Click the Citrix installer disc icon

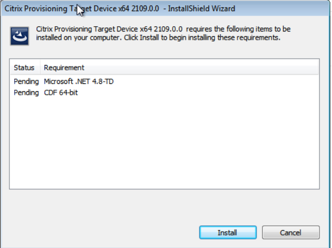20,36
